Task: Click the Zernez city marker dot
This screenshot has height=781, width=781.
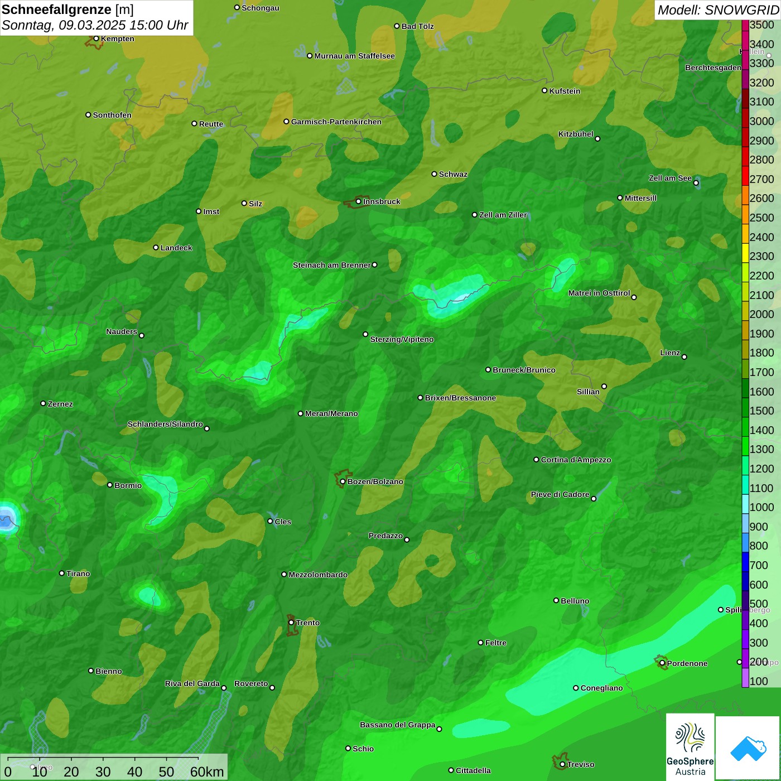Action: (x=43, y=403)
